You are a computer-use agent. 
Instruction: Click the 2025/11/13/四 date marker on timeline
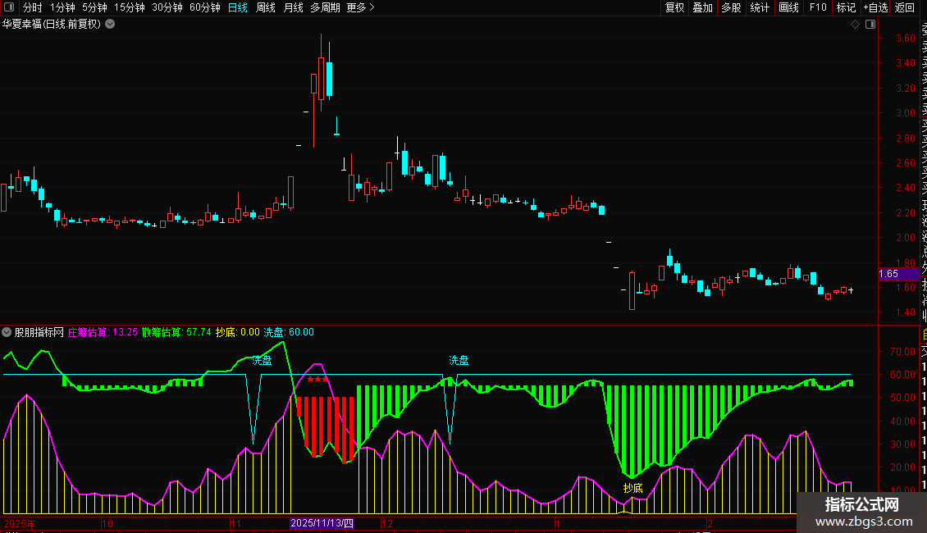coord(322,523)
